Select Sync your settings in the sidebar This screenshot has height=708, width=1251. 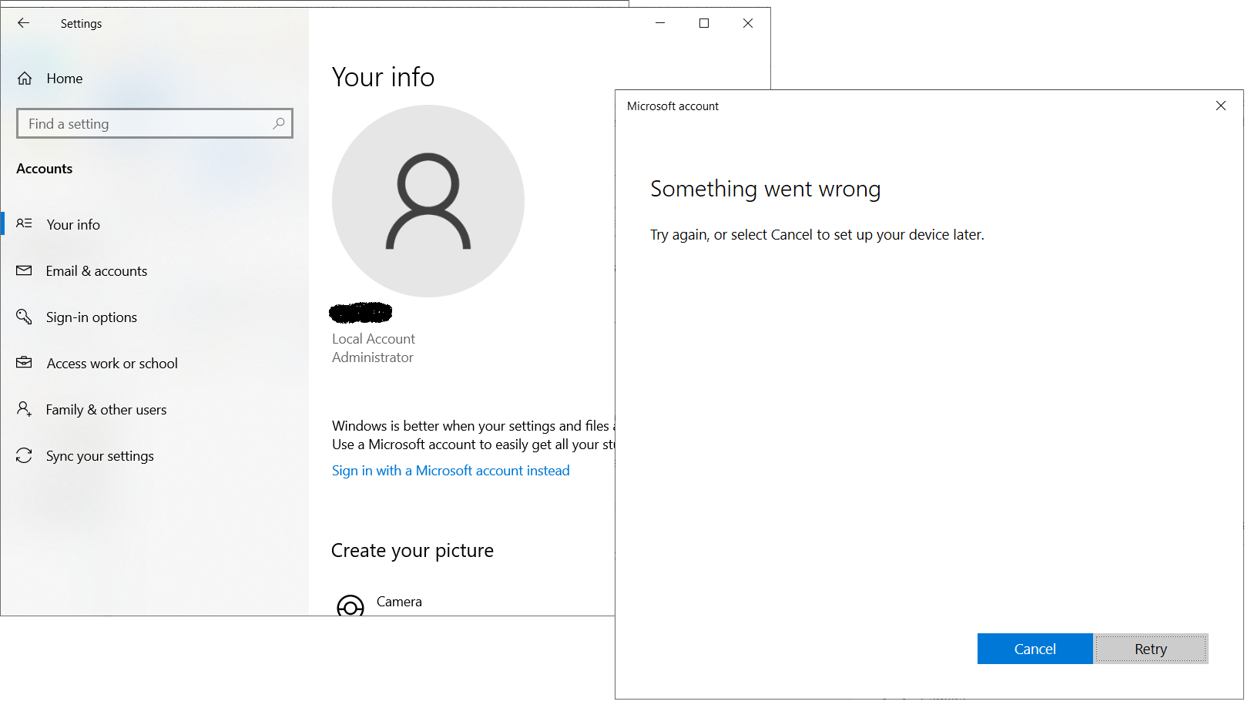99,455
